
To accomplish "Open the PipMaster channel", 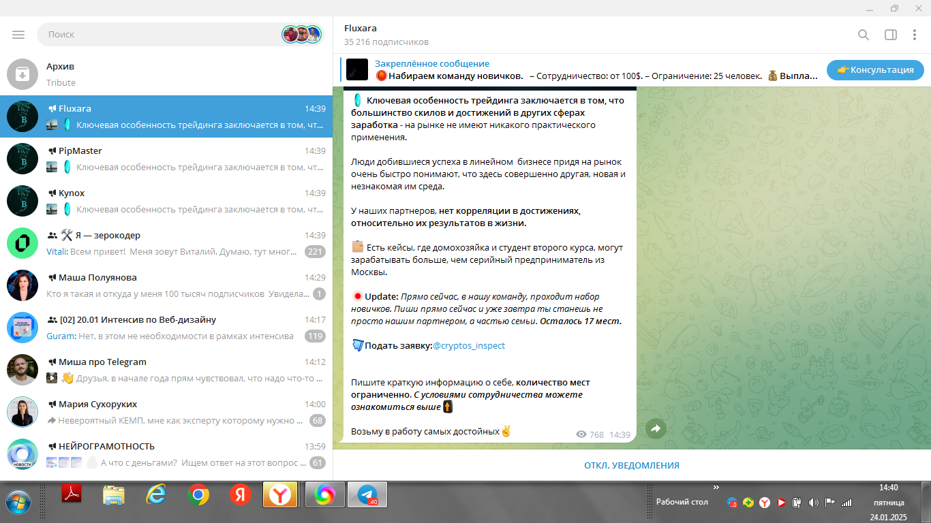I will 166,159.
